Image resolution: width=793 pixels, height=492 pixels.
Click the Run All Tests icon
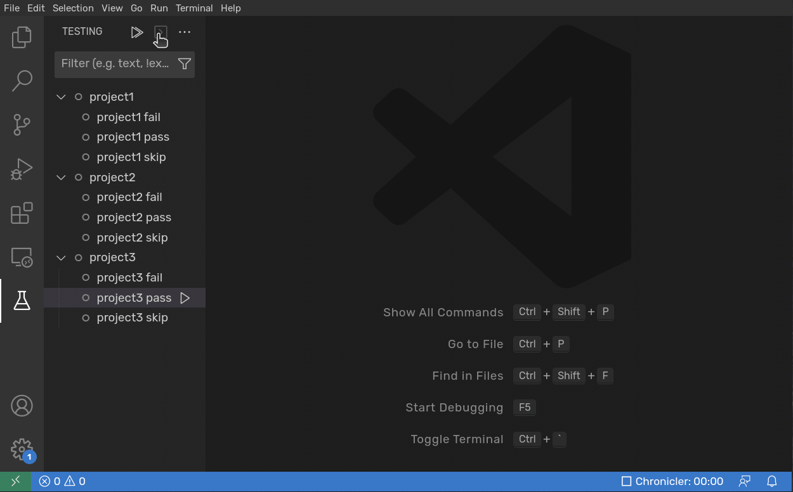click(137, 32)
